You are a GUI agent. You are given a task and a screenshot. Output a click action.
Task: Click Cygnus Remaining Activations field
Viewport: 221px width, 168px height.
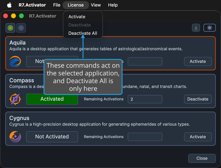click(145, 137)
